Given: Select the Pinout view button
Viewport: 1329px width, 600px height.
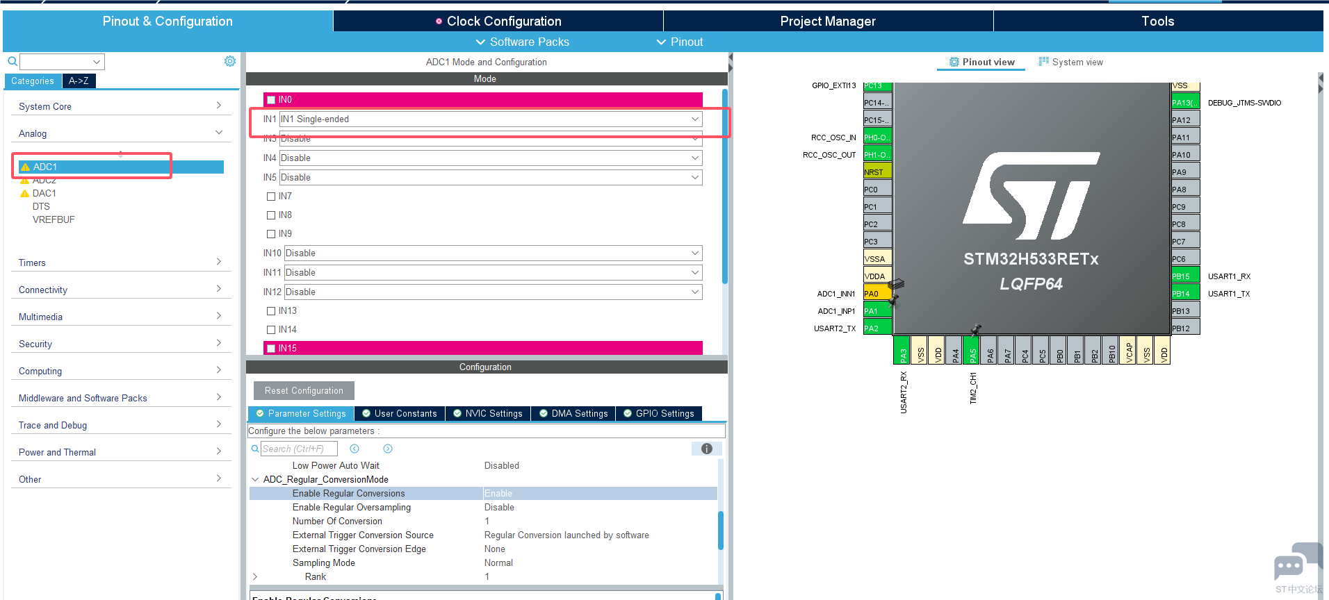Looking at the screenshot, I should tap(981, 62).
